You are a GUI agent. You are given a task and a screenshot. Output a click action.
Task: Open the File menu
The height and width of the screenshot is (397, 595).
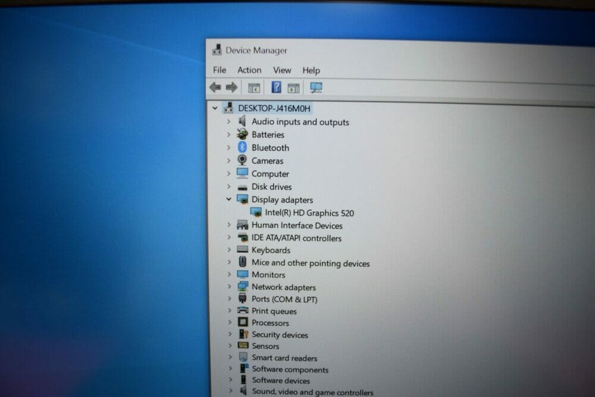[x=220, y=70]
